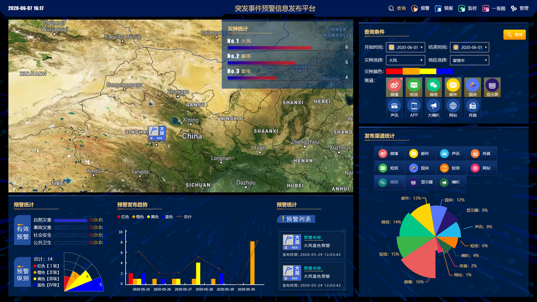
Task: Pick the blue 灾种颜色 swatch
Action: (444, 71)
